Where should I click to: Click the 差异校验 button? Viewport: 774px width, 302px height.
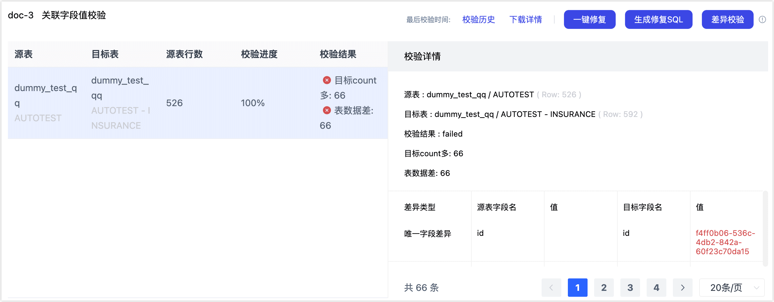pyautogui.click(x=727, y=19)
